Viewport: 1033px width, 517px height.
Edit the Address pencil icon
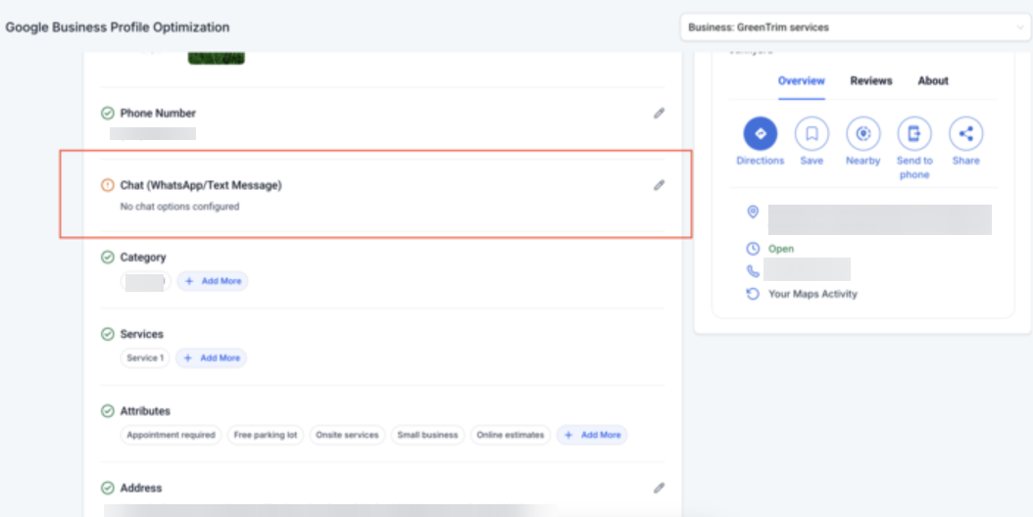click(659, 488)
